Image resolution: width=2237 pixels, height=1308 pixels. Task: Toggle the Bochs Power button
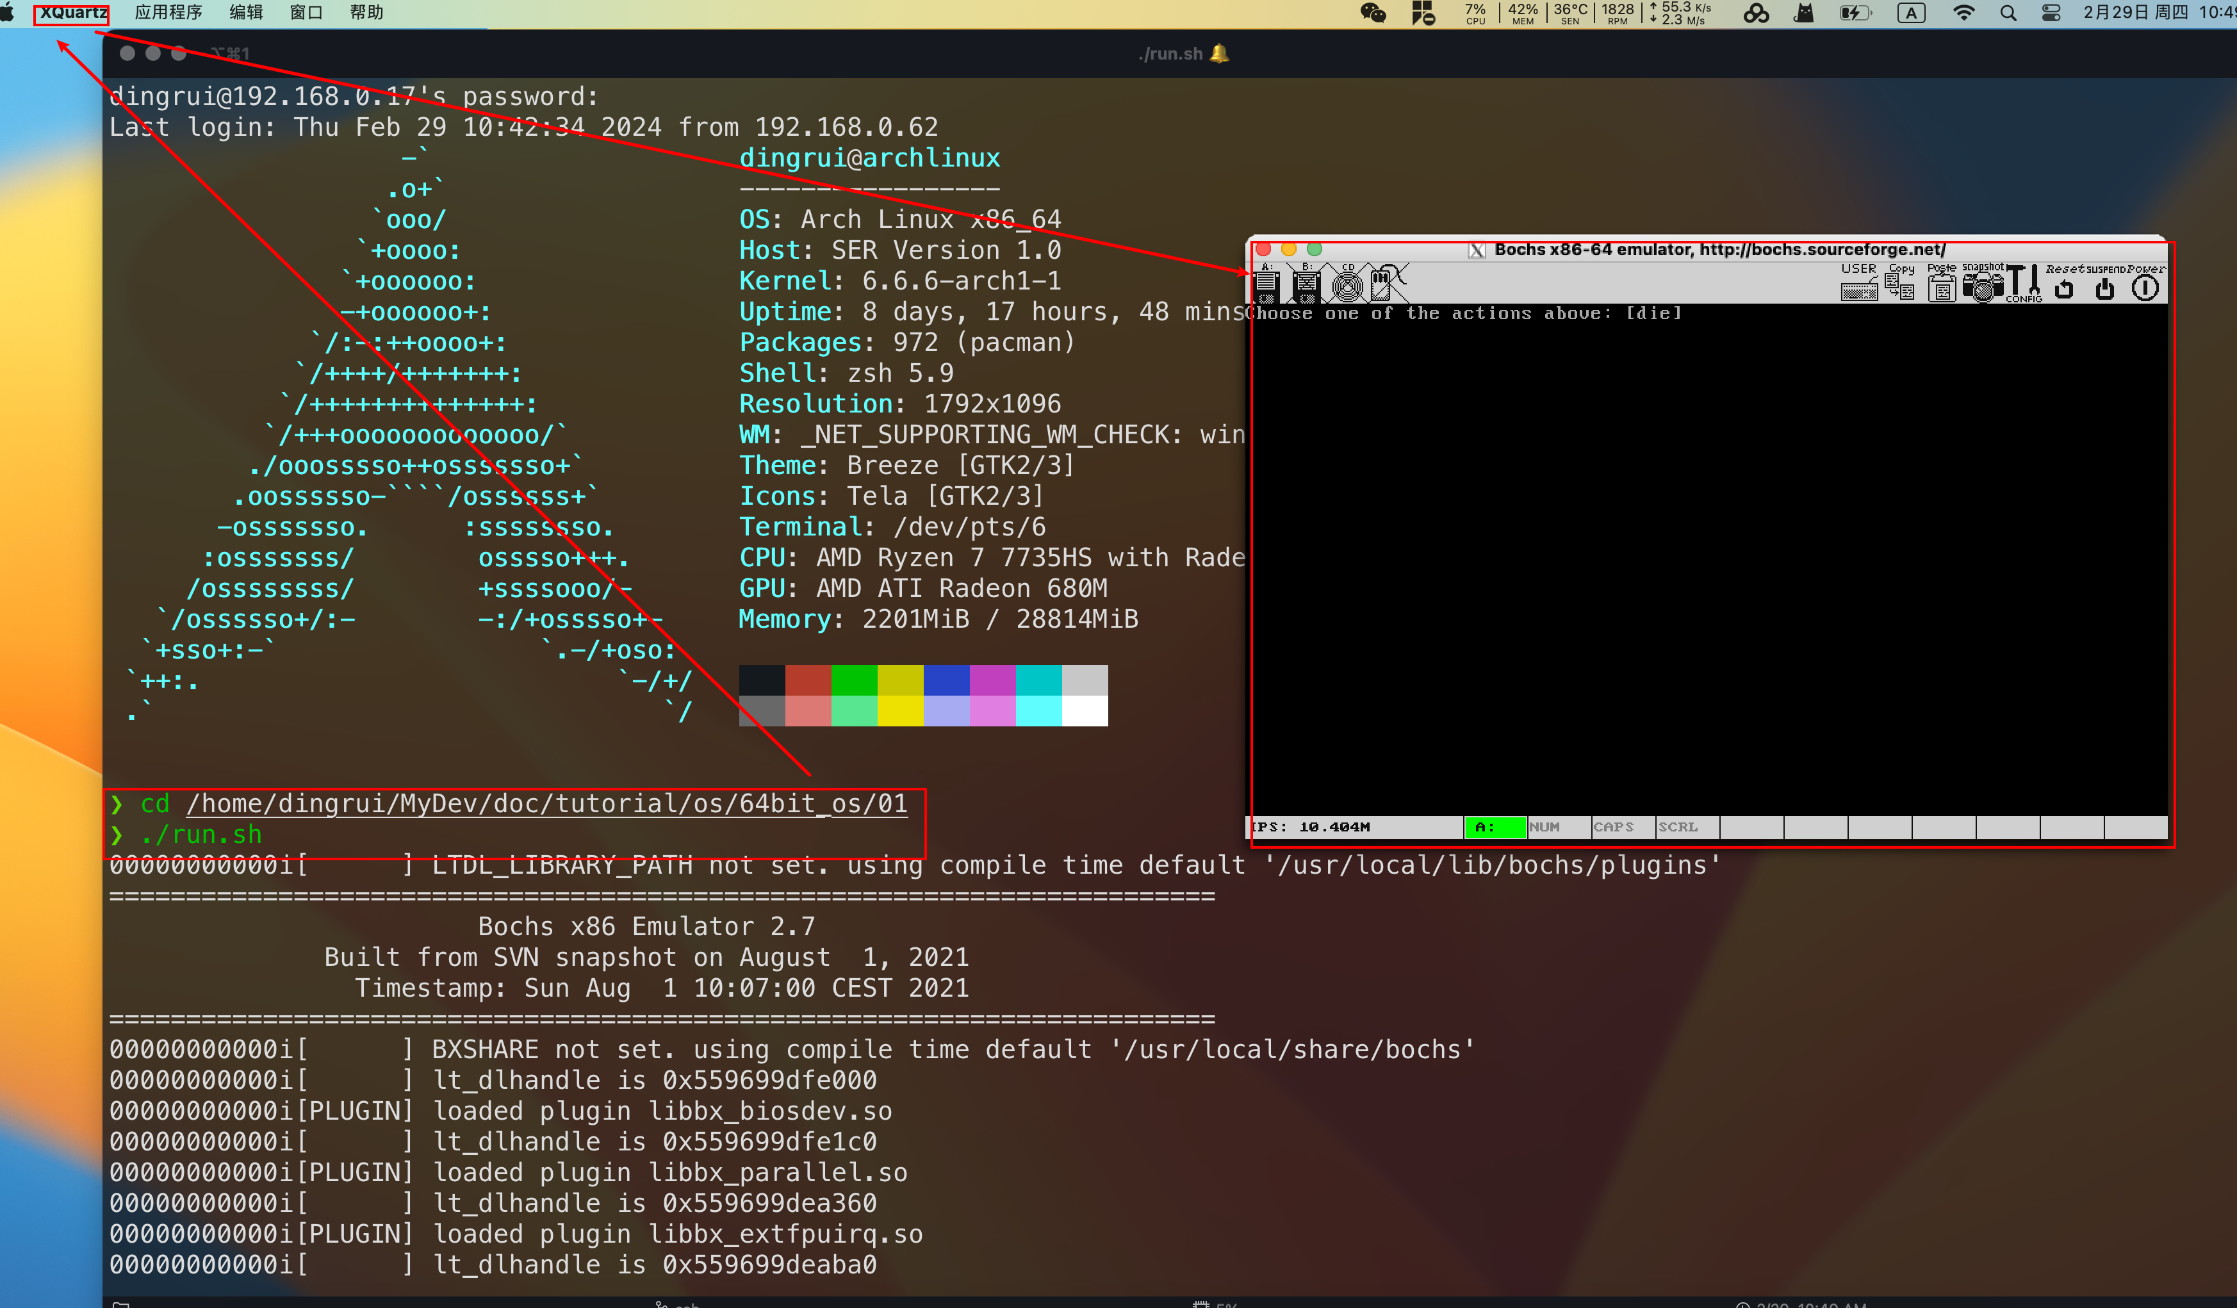coord(2145,286)
